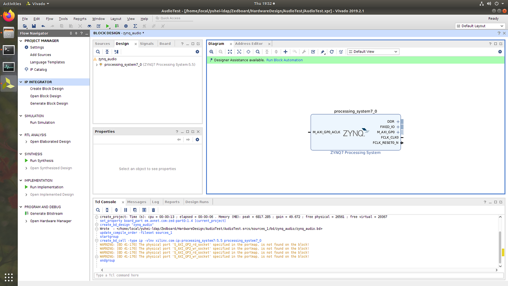The image size is (508, 286).
Task: Expand Open Elaborated Design
Action: click(26, 142)
